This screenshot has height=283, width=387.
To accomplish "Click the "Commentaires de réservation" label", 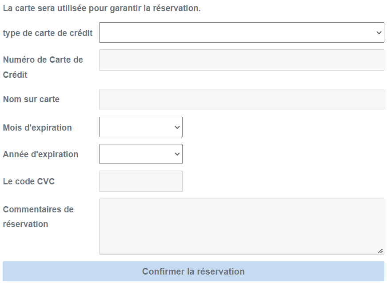I will tap(38, 216).
